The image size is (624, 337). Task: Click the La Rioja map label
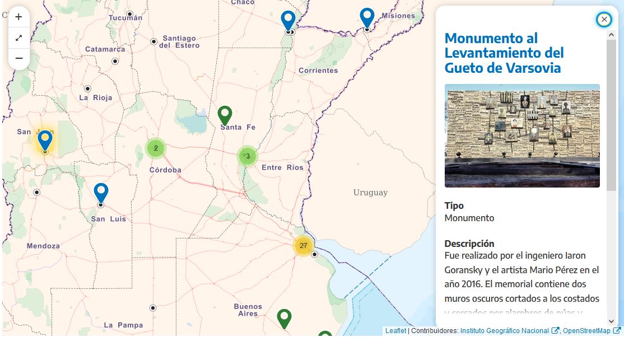click(x=96, y=98)
